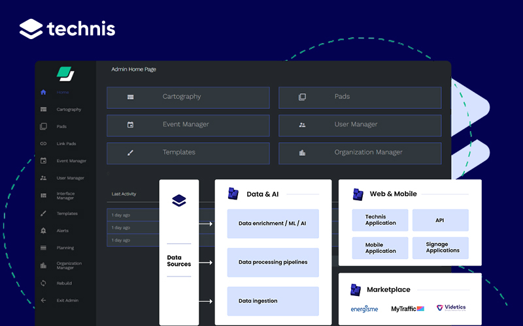Click the API box
This screenshot has height=326, width=523.
pos(440,220)
